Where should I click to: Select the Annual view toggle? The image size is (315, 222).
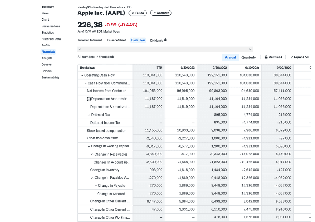click(230, 57)
